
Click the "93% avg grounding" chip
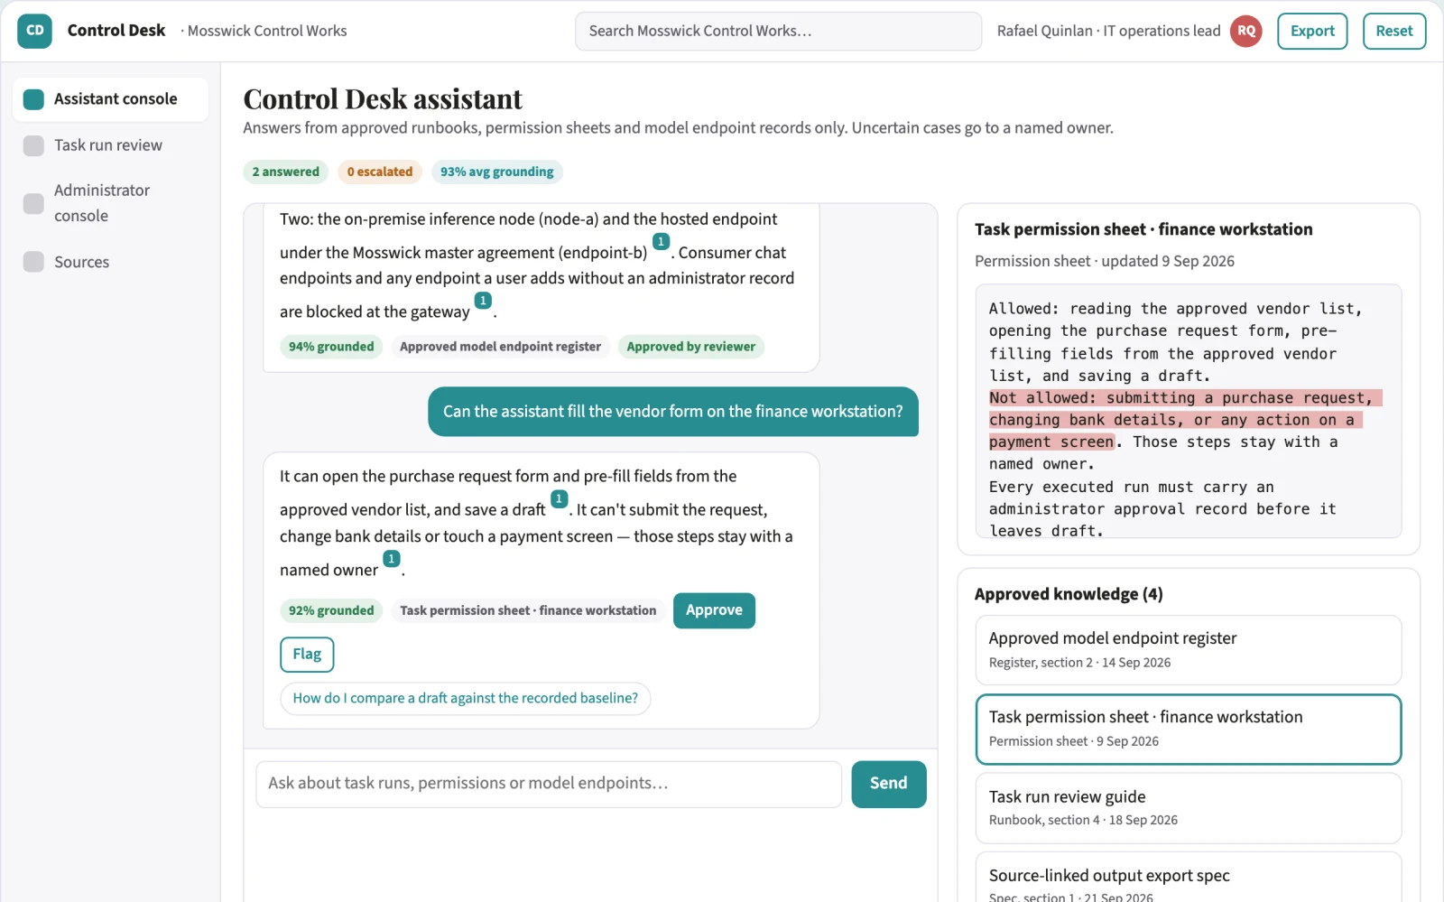(497, 172)
